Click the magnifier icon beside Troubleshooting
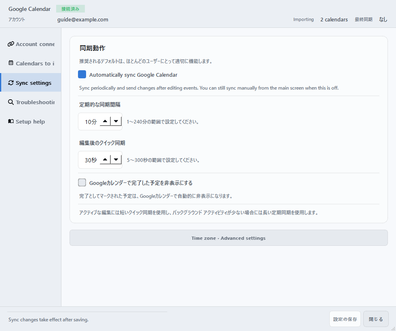The height and width of the screenshot is (331, 396). click(x=11, y=102)
